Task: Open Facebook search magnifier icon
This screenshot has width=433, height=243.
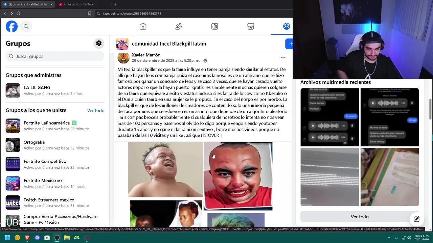Action: click(x=26, y=26)
